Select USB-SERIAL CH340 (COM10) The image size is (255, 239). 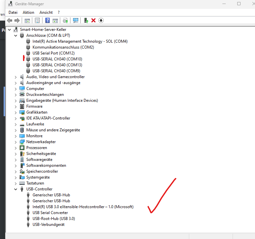[x=57, y=59]
